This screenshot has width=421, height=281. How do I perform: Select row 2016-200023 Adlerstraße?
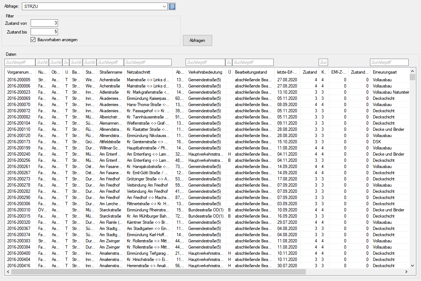tap(109, 92)
